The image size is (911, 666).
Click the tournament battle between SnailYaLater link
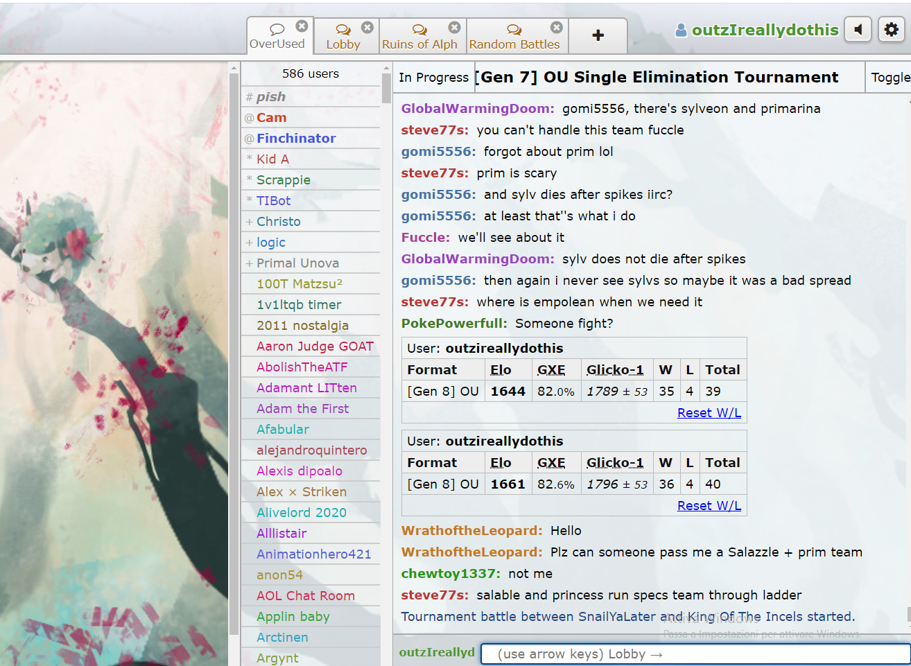[x=628, y=616]
